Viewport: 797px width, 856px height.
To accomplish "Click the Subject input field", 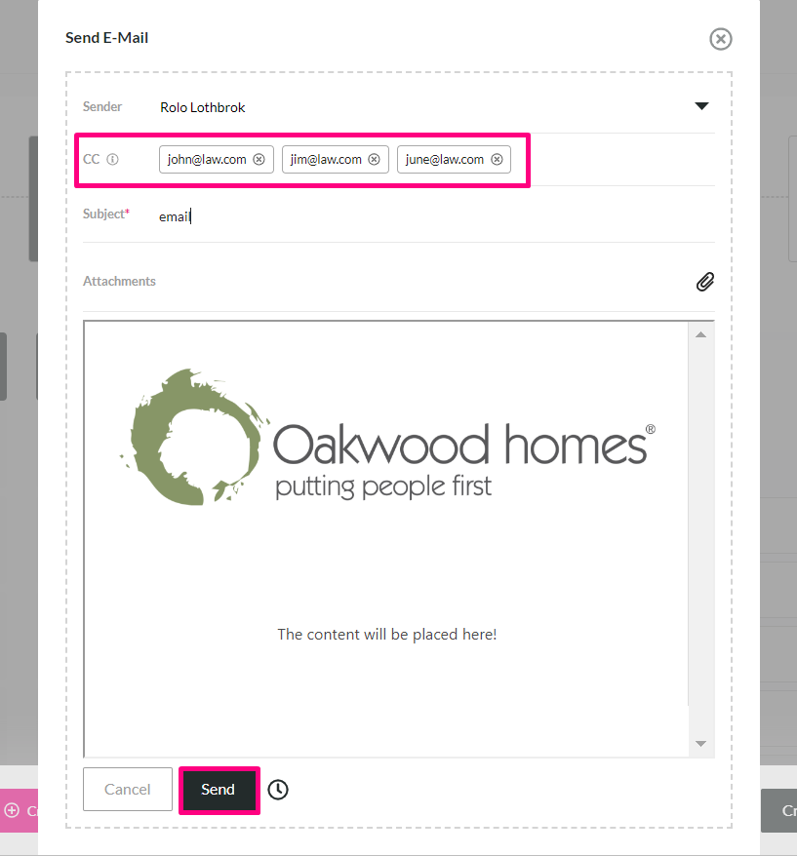I will [x=436, y=216].
